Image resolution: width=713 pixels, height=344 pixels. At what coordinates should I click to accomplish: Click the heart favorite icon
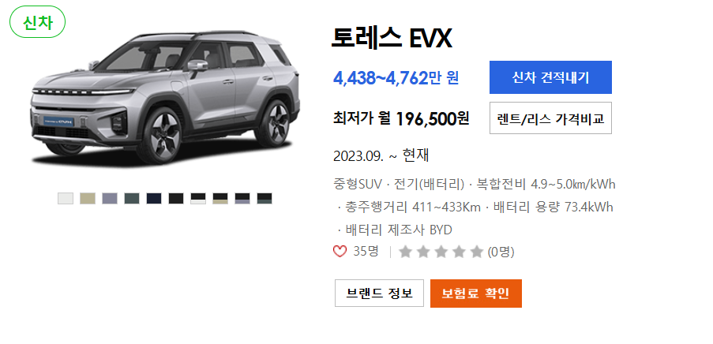pos(340,252)
